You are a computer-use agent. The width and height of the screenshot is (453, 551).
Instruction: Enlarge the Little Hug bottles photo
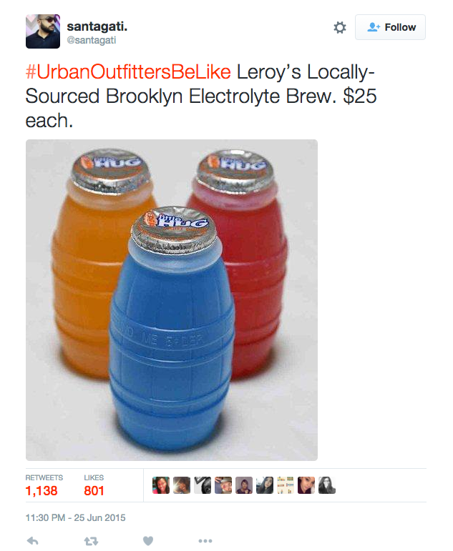[x=172, y=300]
